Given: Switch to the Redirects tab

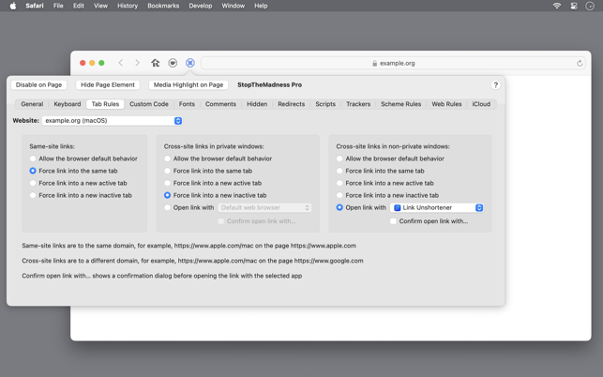Looking at the screenshot, I should [x=291, y=104].
